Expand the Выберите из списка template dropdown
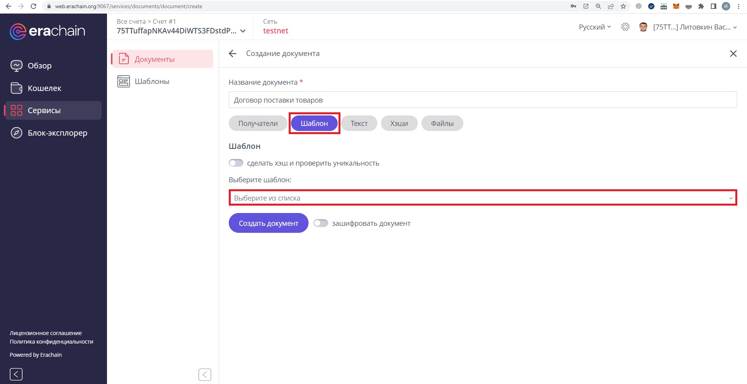 tap(482, 198)
